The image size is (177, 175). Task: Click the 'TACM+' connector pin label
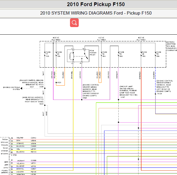click(x=5, y=139)
